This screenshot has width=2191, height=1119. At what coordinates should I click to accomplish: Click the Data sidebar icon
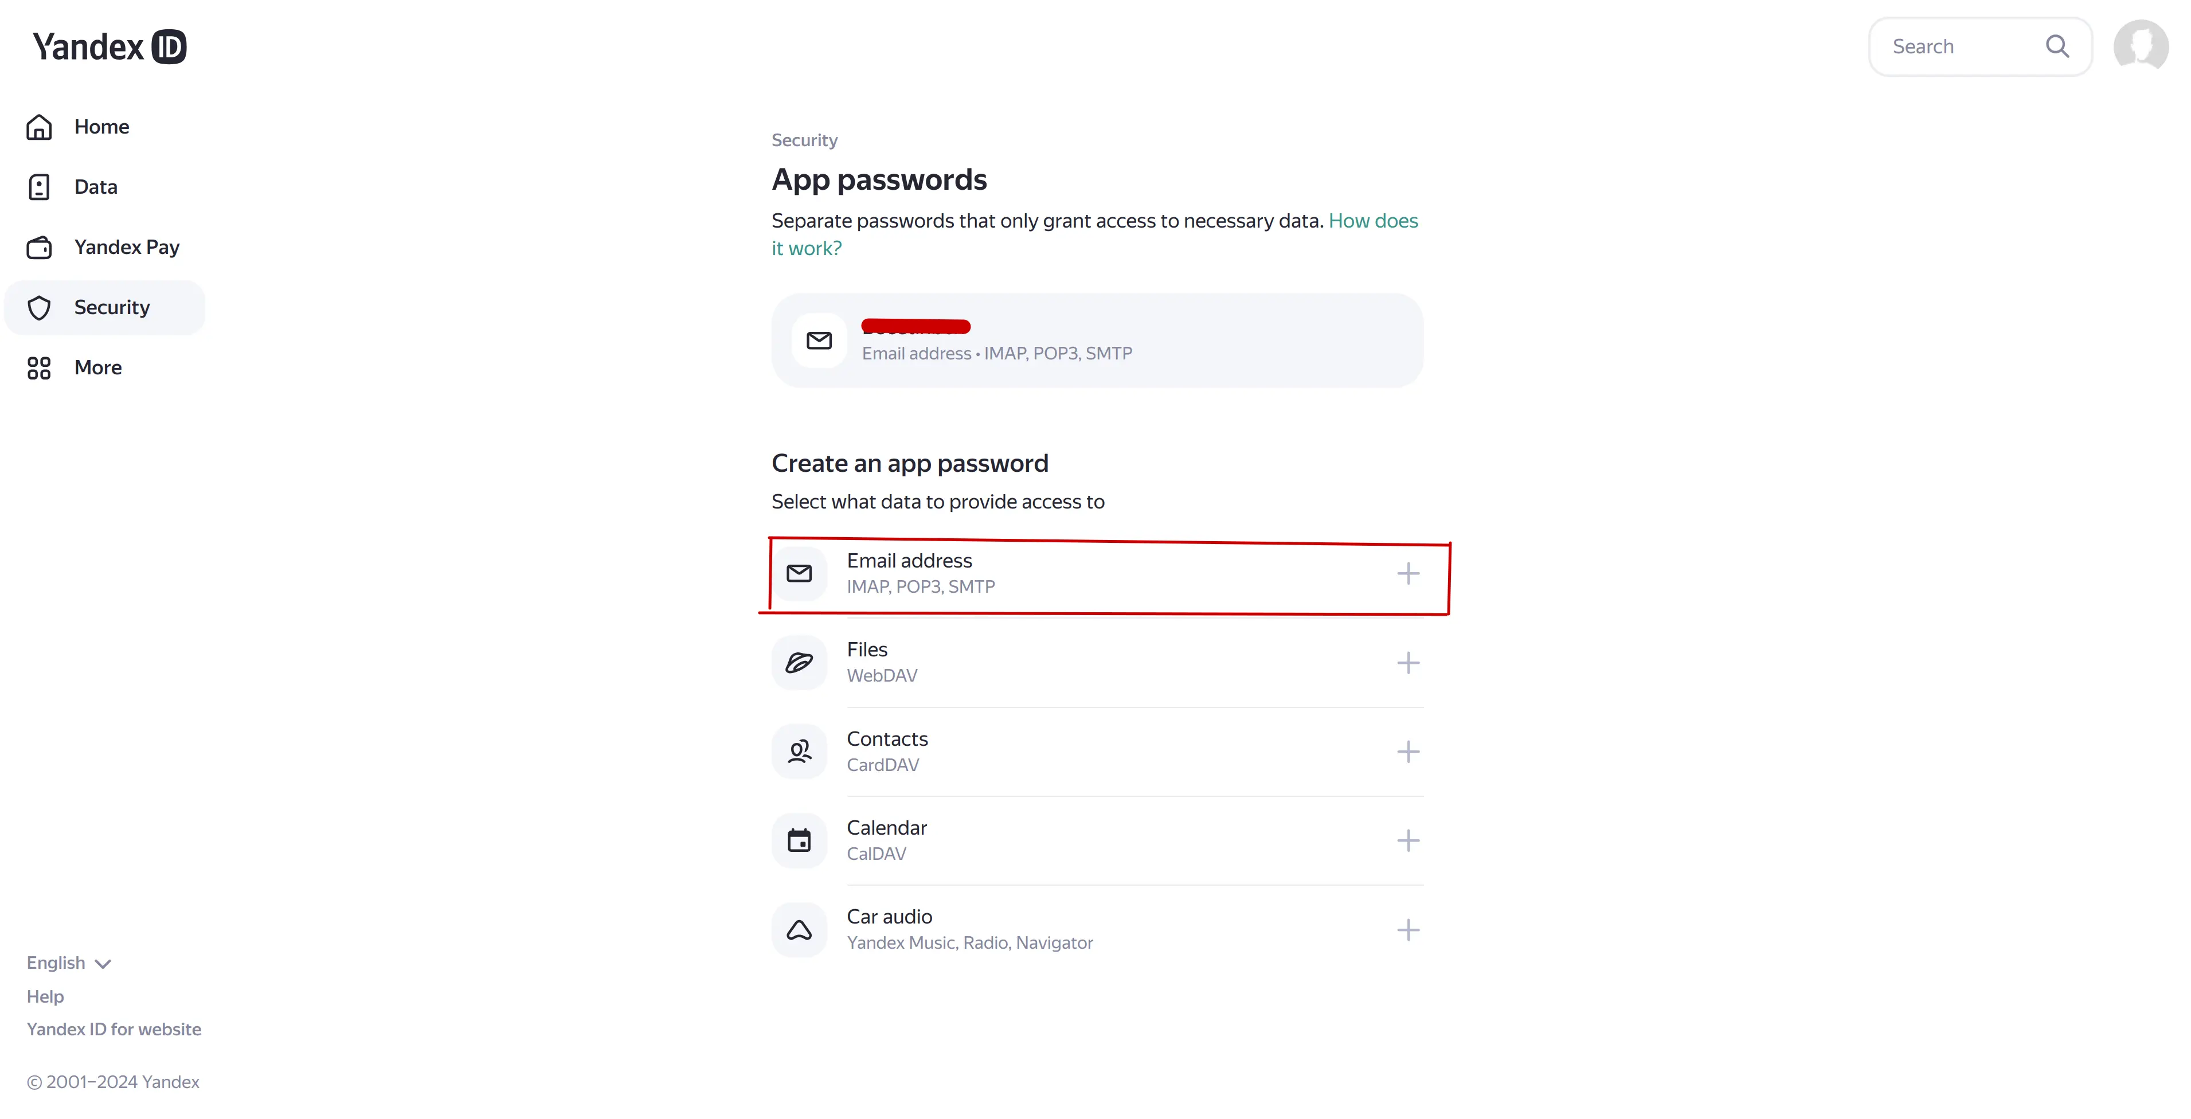[38, 187]
